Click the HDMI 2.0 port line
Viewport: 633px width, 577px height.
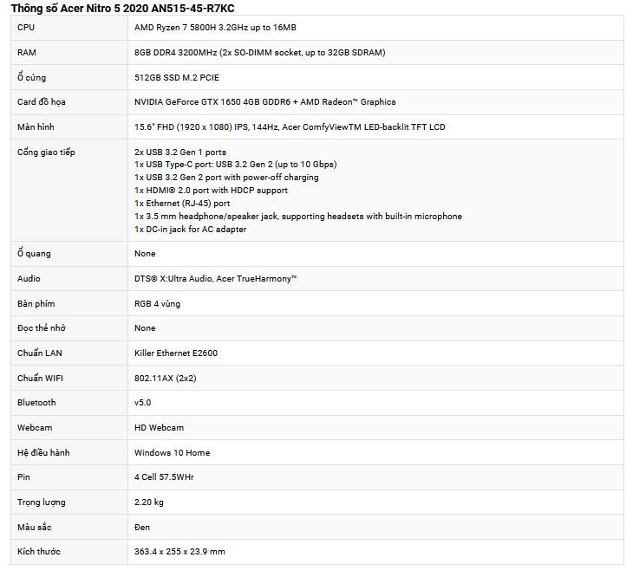(211, 191)
